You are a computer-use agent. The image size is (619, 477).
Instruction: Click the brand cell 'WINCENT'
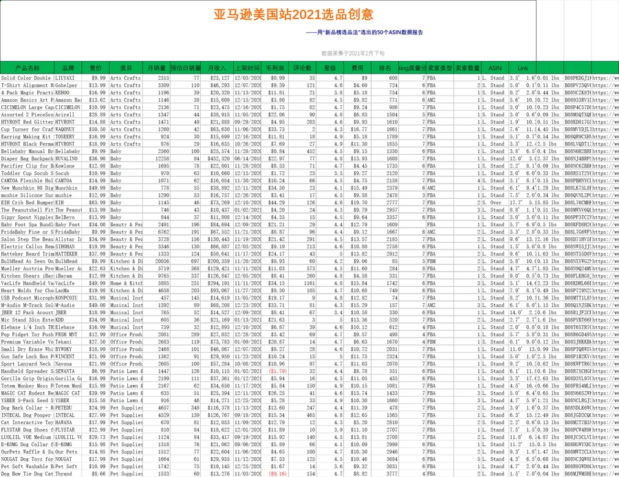tap(68, 357)
